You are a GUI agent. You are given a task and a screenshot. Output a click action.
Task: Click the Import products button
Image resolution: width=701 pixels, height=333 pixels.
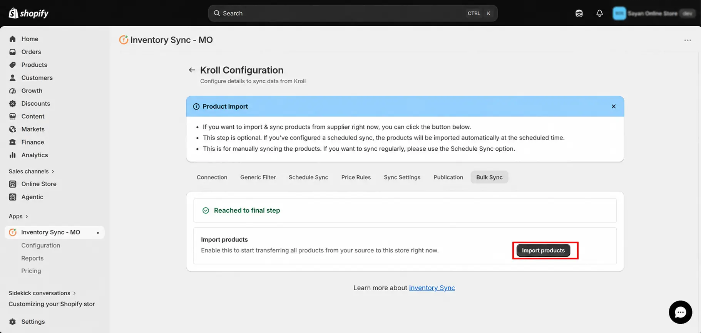(x=543, y=251)
